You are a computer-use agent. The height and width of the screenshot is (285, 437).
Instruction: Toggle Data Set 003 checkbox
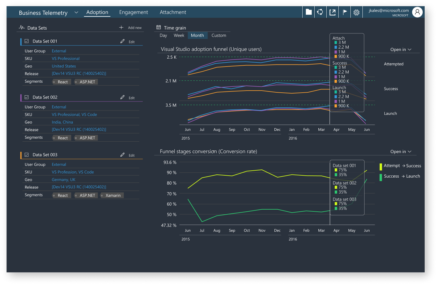pyautogui.click(x=27, y=155)
